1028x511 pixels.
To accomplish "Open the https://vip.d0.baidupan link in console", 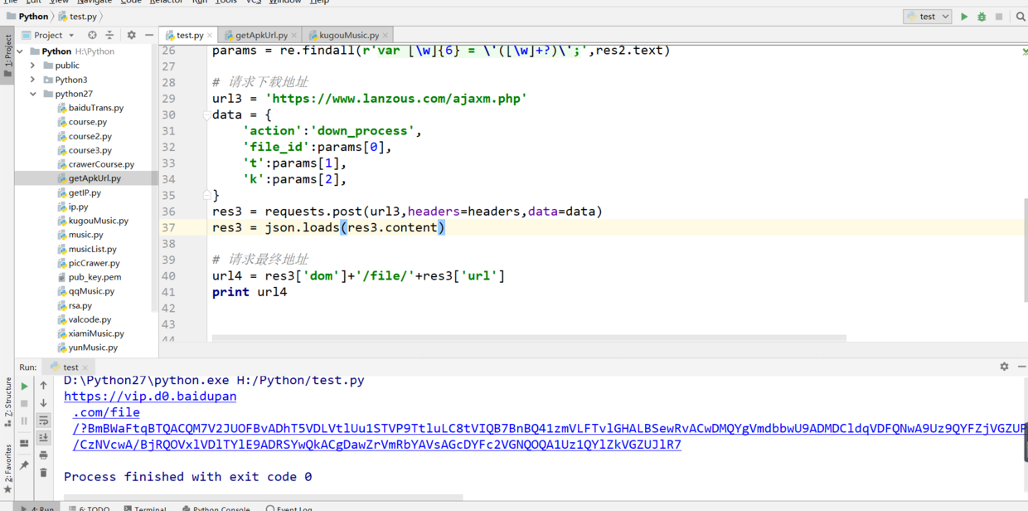I will pos(150,397).
